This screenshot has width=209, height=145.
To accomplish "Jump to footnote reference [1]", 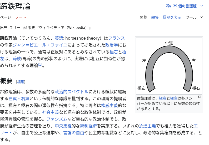I will (40, 64).
